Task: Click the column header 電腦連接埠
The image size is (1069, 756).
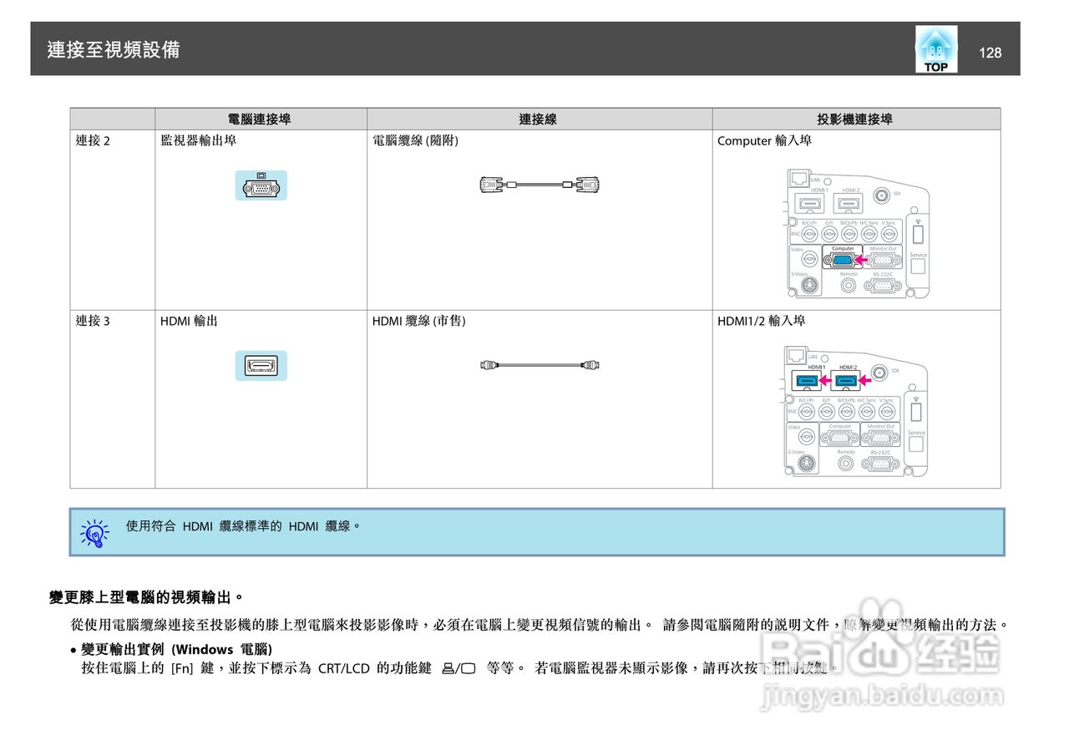Action: point(260,119)
